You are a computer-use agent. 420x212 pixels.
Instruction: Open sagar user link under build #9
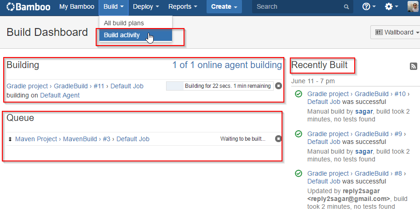click(364, 151)
